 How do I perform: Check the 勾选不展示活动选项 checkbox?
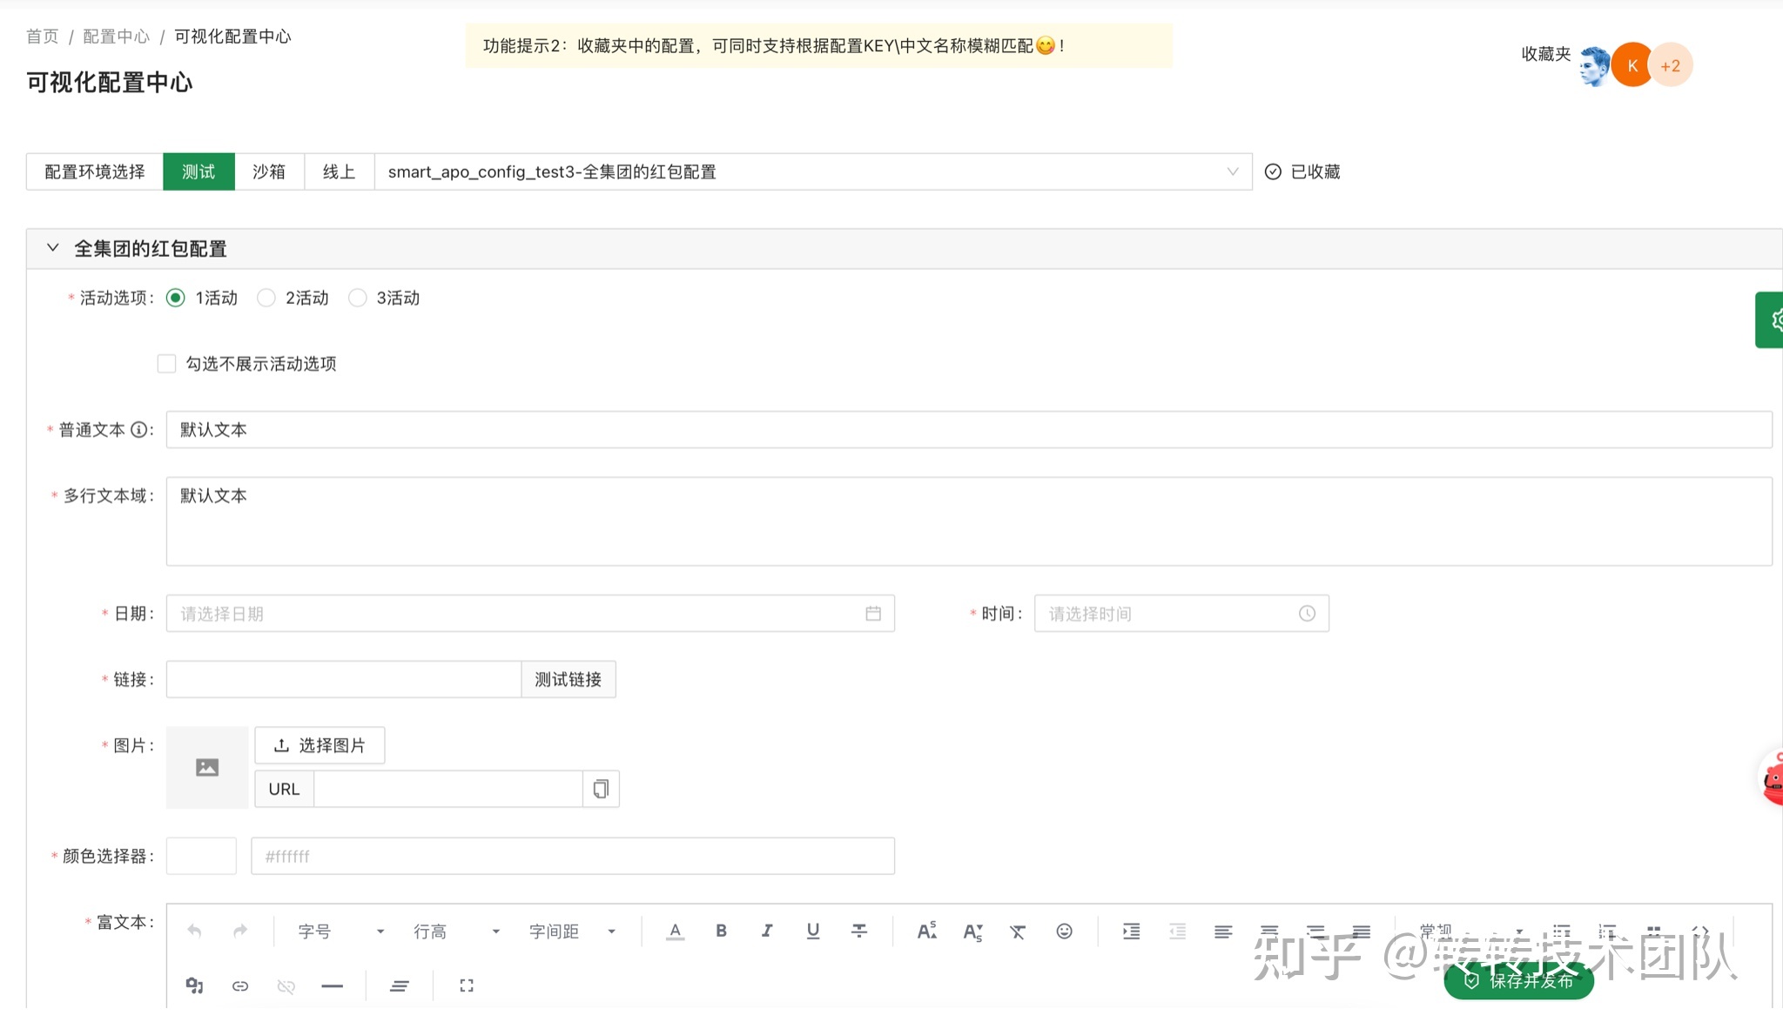166,363
